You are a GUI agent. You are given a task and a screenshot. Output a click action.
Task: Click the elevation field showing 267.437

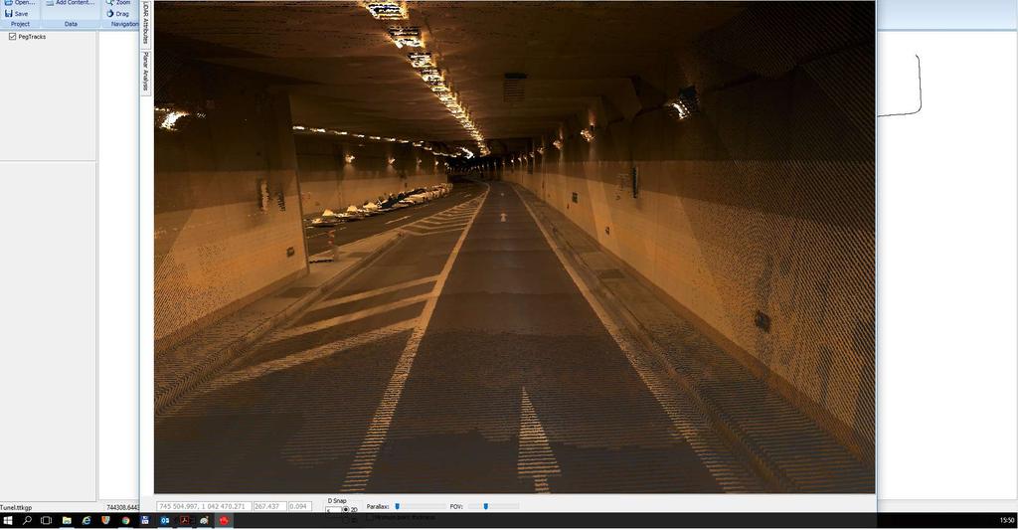click(x=269, y=506)
